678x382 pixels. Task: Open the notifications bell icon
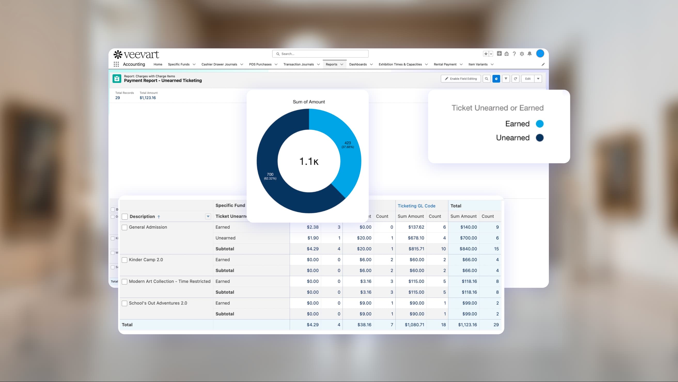click(529, 54)
